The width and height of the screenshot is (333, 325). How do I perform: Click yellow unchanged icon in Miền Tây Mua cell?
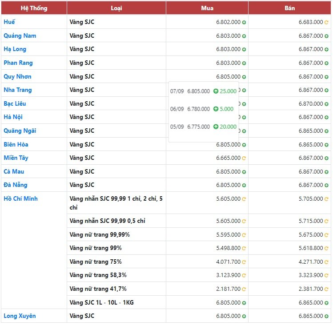click(x=244, y=158)
